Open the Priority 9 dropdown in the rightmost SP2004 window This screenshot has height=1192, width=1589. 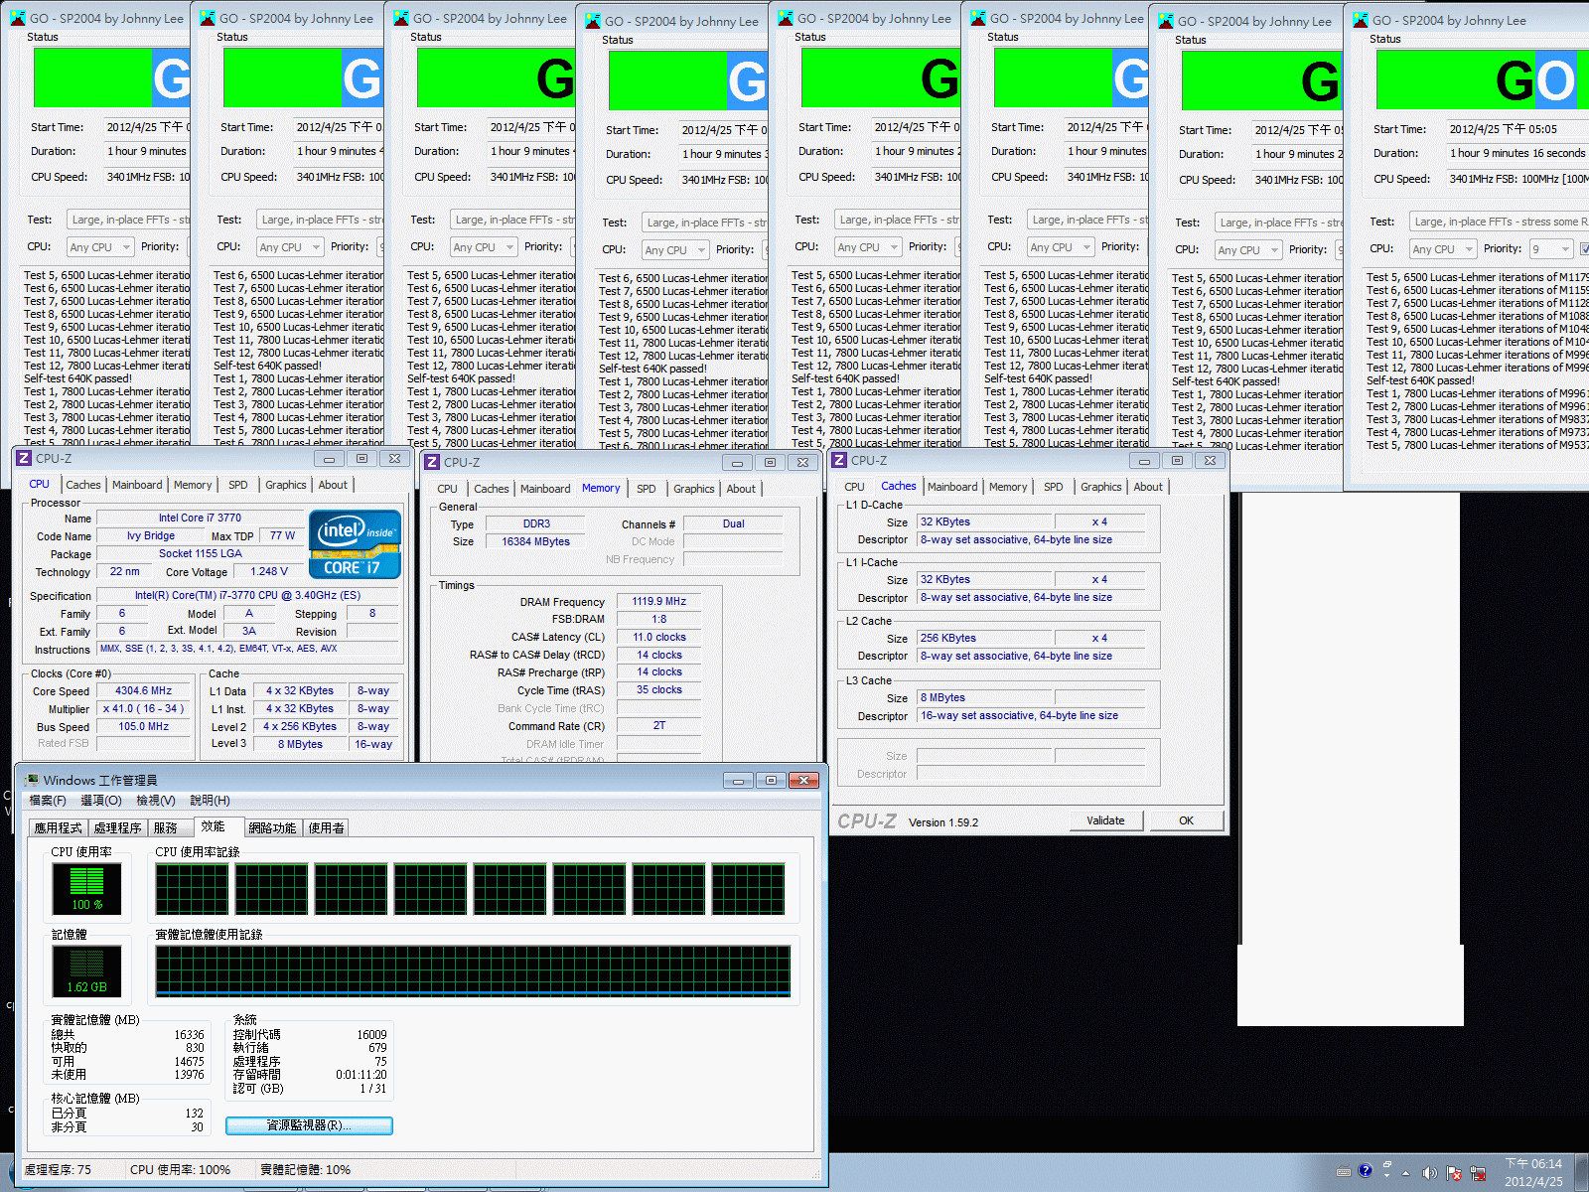[x=1550, y=249]
